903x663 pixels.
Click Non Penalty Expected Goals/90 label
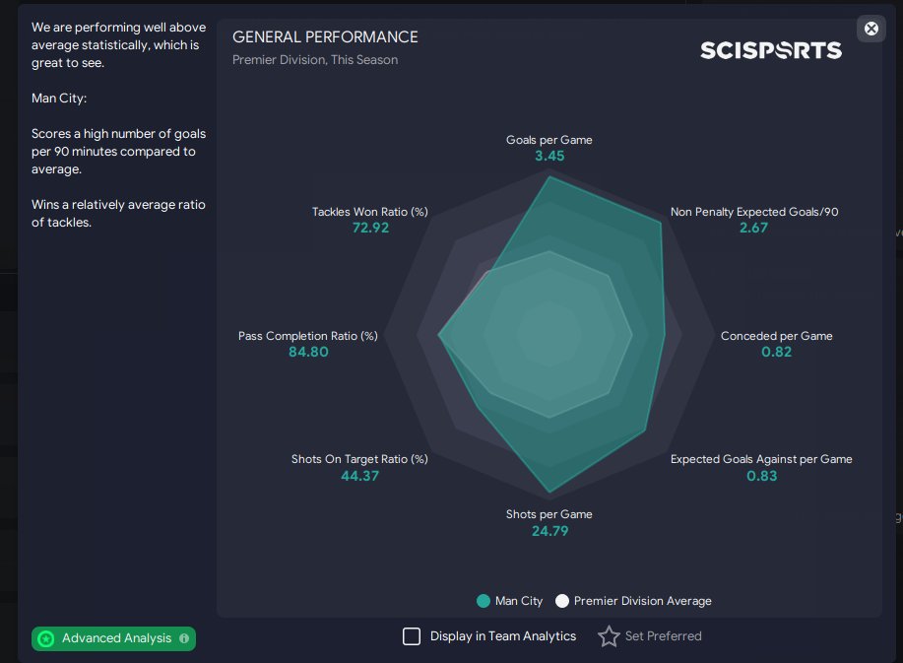tap(753, 212)
